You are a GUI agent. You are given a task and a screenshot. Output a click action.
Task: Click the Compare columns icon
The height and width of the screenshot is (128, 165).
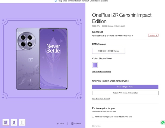(x=72, y=124)
